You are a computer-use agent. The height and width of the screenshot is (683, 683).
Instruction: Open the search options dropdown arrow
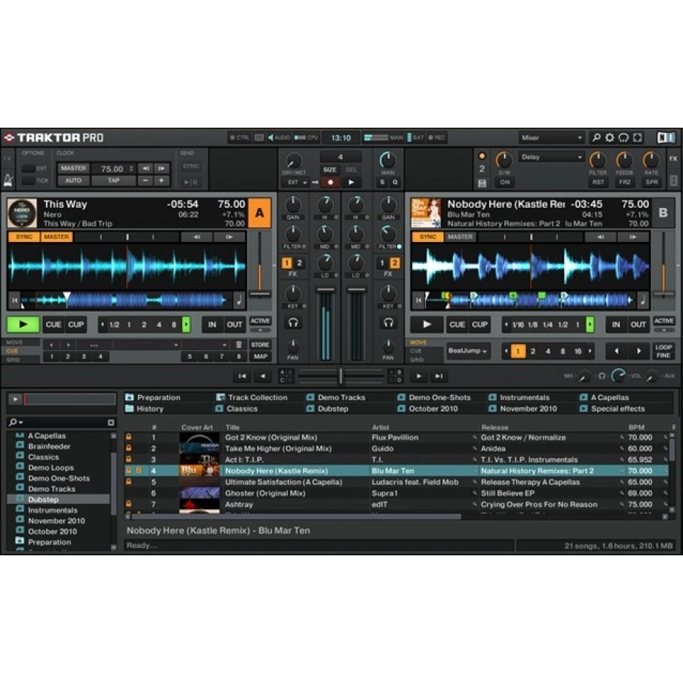21,422
